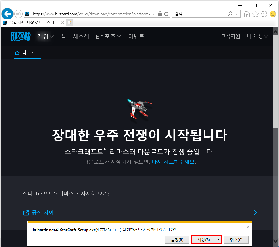Viewport: 279px width, 247px height.
Task: Open the 새소식 nav item
Action: pos(81,36)
